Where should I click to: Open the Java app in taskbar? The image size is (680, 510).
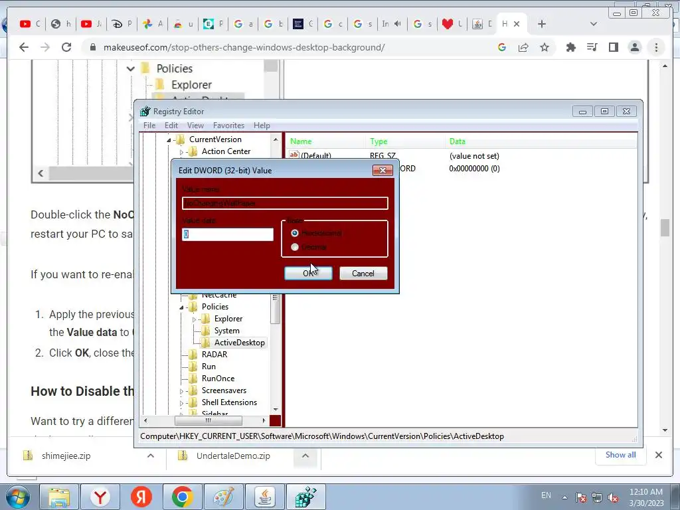(x=264, y=497)
